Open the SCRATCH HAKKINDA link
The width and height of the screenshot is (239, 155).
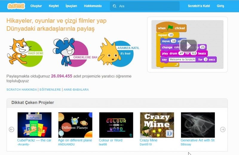[x=22, y=90]
